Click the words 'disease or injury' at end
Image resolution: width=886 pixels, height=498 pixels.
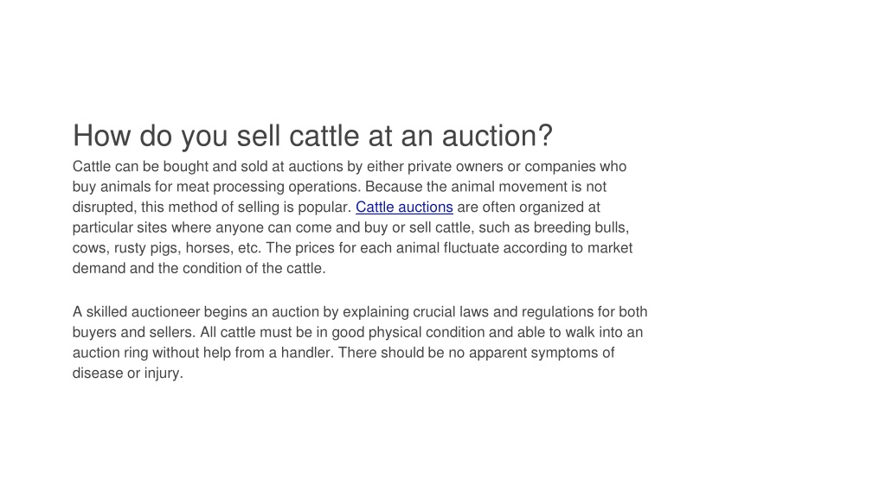click(126, 373)
